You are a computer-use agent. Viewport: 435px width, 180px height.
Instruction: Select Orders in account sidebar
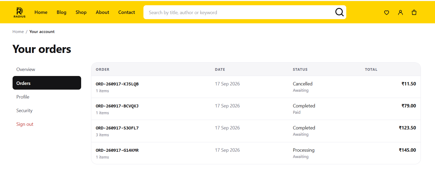coord(47,83)
